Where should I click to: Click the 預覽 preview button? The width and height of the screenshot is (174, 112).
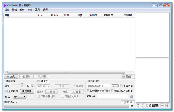click(42, 76)
